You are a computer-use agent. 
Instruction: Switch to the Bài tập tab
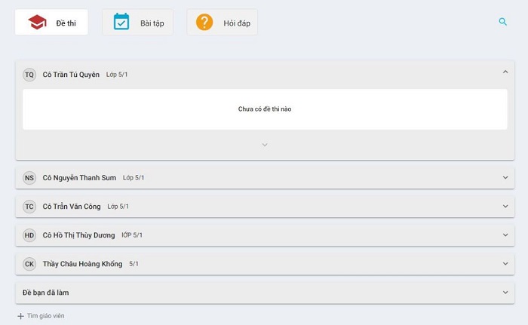click(x=137, y=23)
